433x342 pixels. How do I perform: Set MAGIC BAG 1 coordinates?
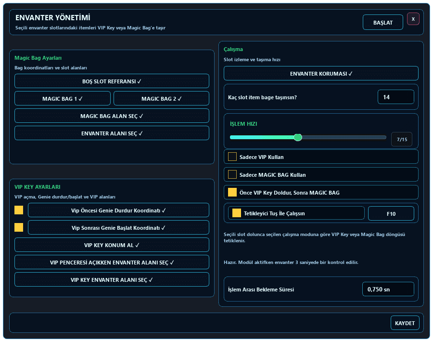pos(63,99)
